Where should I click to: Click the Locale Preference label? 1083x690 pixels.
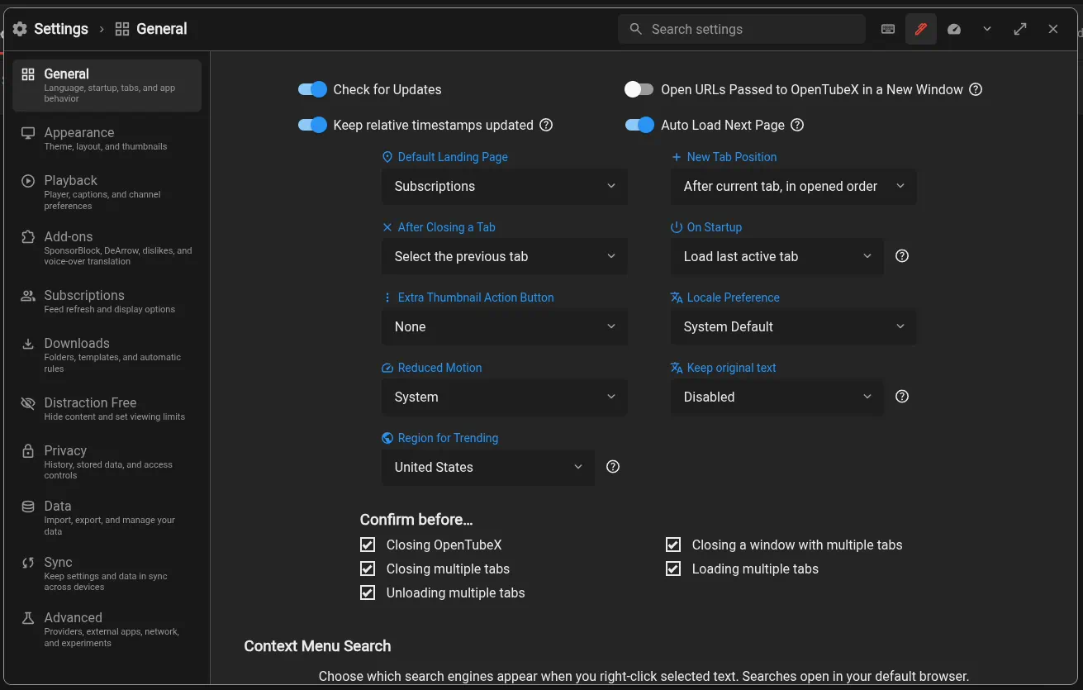734,297
